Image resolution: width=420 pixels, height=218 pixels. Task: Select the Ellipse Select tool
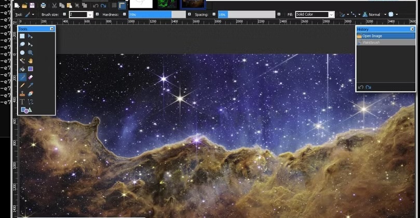coord(22,53)
